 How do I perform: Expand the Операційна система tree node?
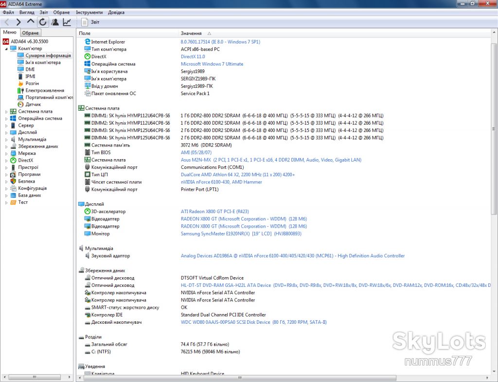coord(6,118)
